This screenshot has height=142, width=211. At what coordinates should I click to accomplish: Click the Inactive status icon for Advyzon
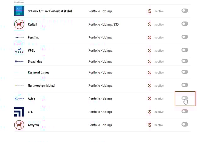coord(150,125)
